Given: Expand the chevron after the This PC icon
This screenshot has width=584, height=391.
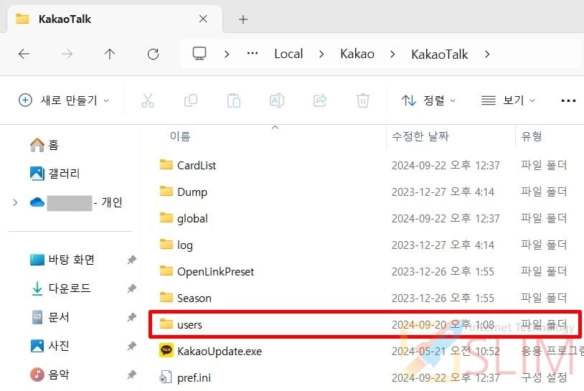Looking at the screenshot, I should [x=227, y=55].
